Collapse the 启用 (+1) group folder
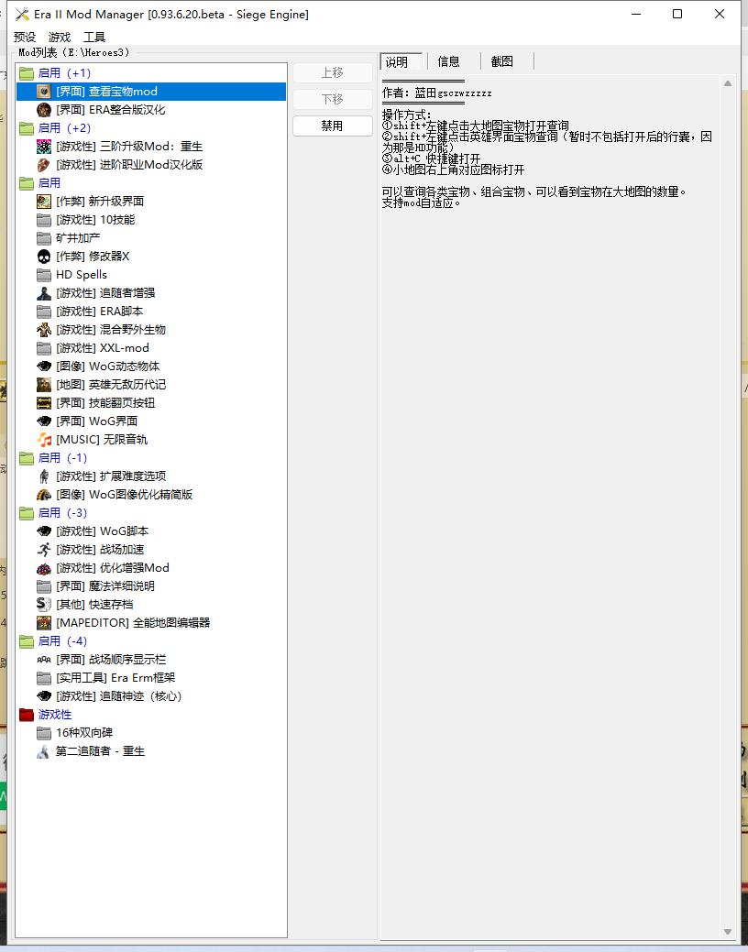 27,73
